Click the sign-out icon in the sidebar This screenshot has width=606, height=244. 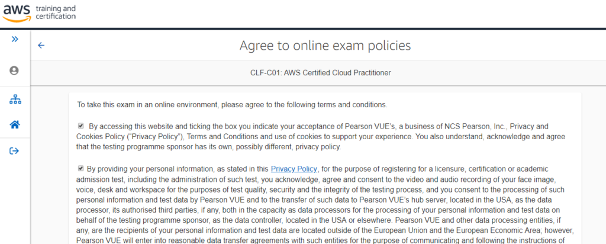click(x=14, y=151)
